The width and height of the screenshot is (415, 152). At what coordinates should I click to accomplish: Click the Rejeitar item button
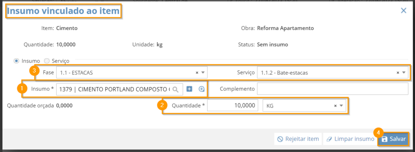click(x=298, y=139)
